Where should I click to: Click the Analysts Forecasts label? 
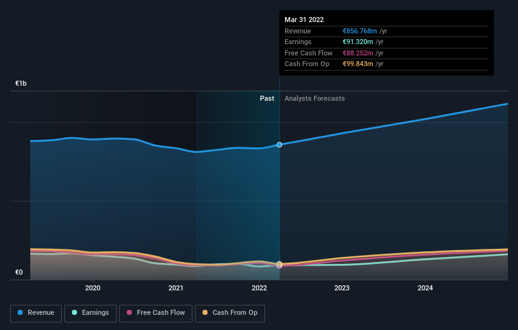314,99
